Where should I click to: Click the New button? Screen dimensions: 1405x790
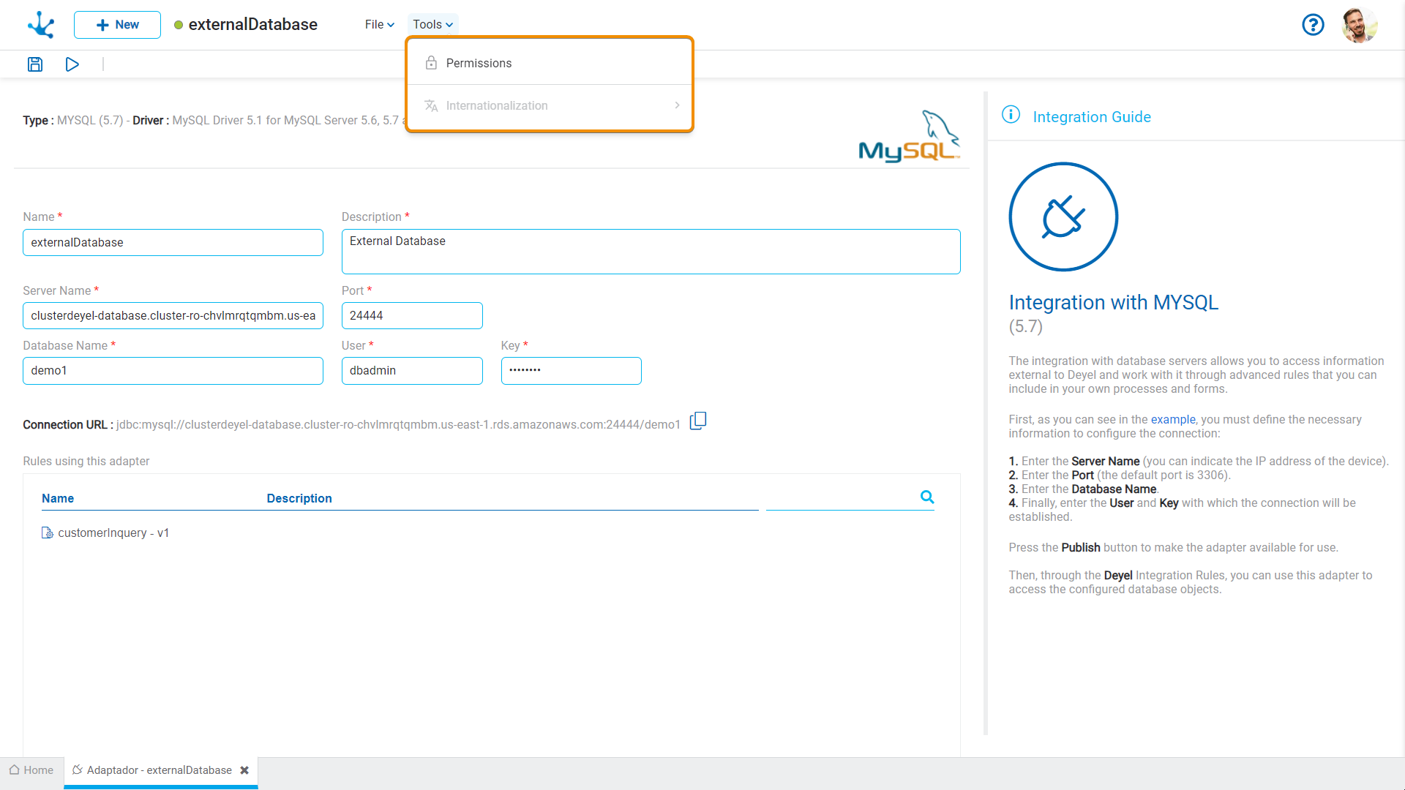[x=116, y=24]
